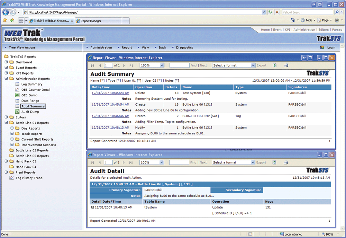Print the Audit Summary report
The image size is (346, 238).
(x=286, y=65)
